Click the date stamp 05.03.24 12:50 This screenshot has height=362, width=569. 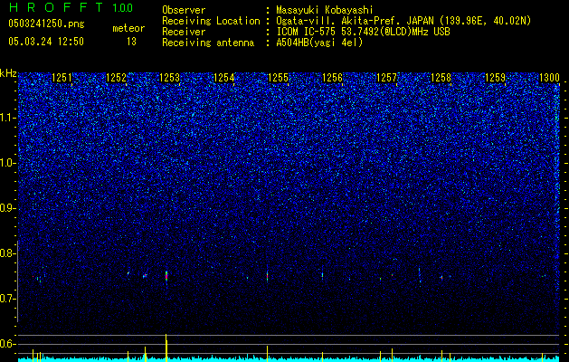(46, 42)
